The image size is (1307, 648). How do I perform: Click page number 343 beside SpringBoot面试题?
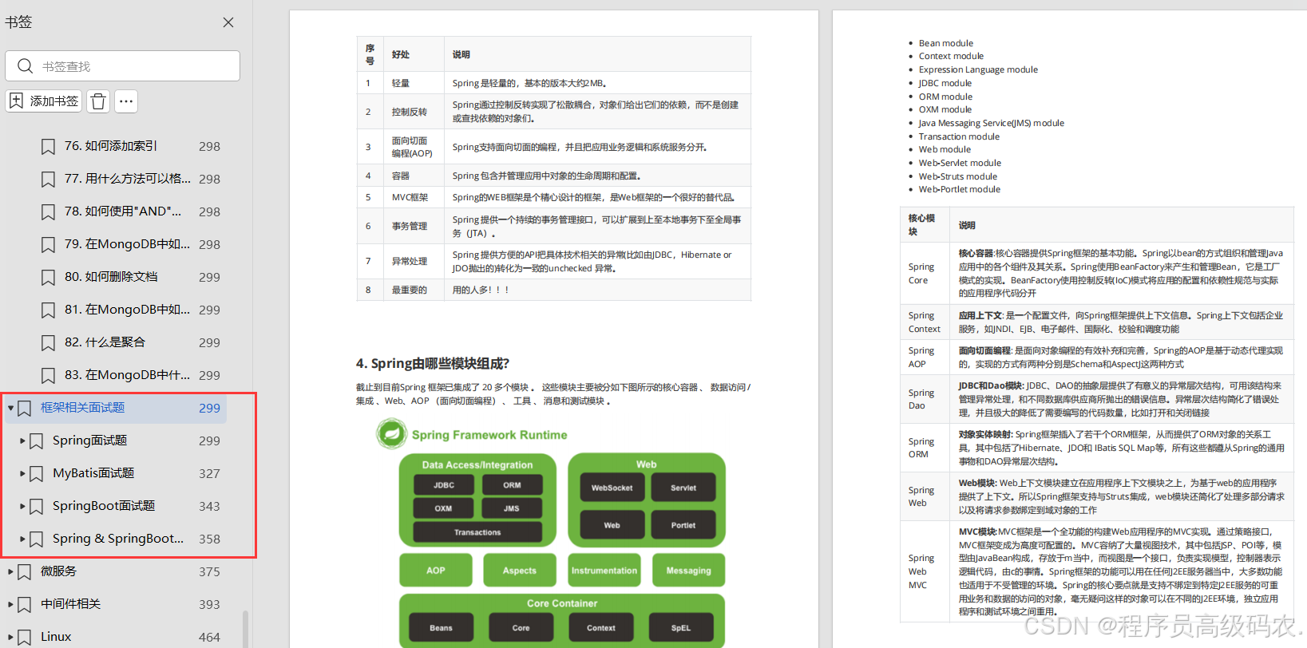[209, 507]
